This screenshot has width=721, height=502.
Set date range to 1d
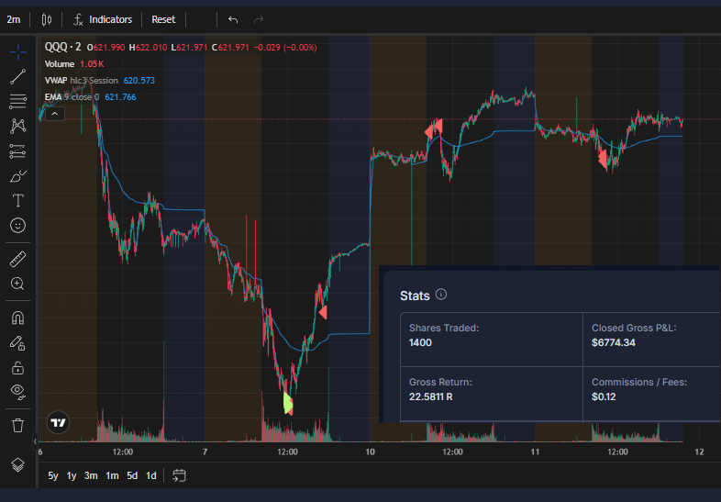click(150, 475)
